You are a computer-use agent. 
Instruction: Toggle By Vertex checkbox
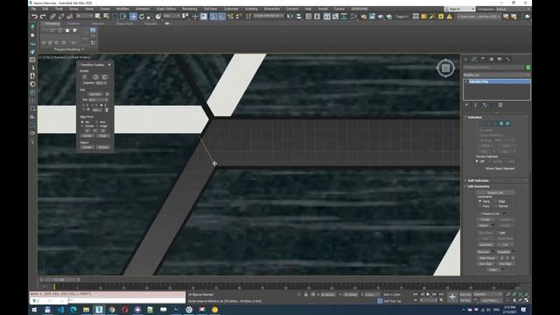[x=479, y=130]
